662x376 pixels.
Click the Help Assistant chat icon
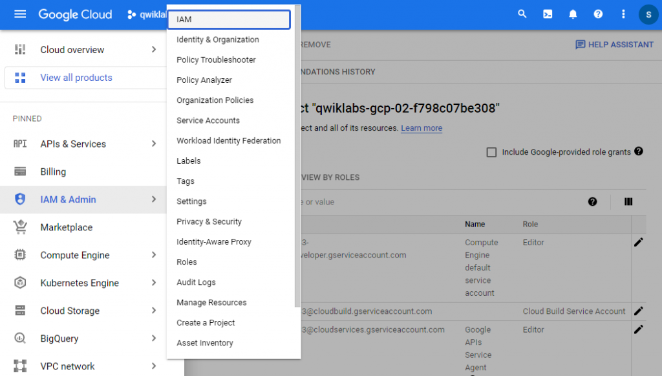point(580,45)
